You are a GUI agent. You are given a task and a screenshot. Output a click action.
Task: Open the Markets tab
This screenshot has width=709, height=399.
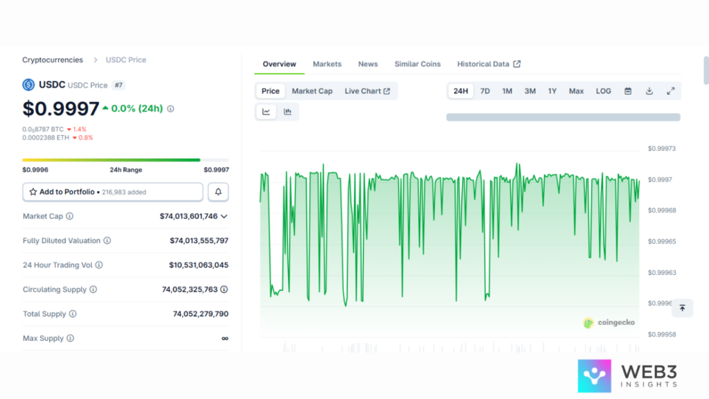point(327,64)
